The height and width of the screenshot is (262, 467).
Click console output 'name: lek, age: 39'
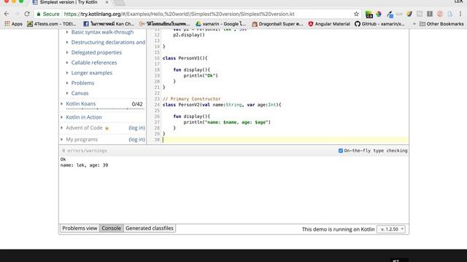[x=85, y=165]
